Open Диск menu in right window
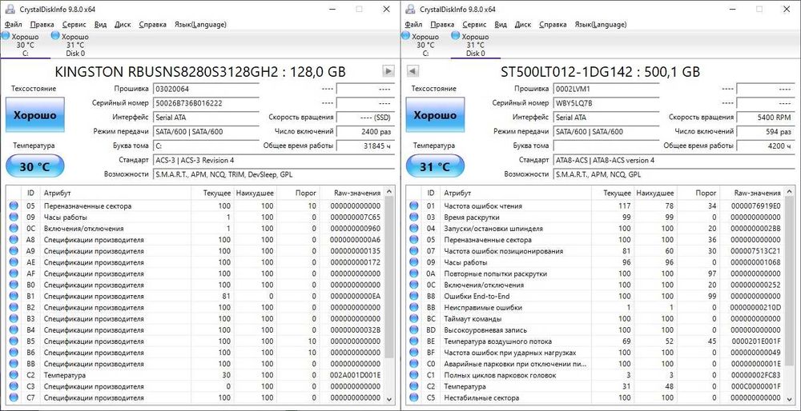 [x=523, y=24]
